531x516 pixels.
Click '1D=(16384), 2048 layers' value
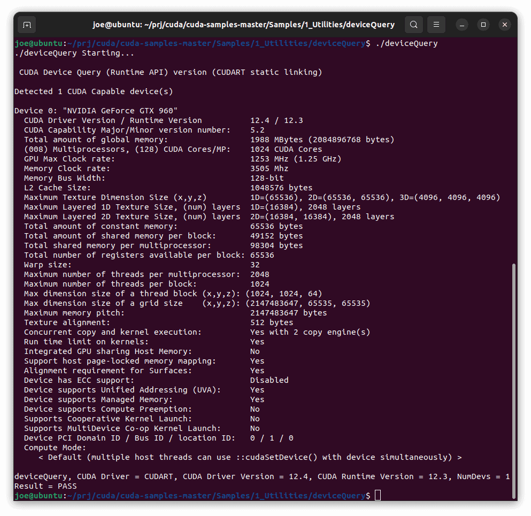[x=305, y=207]
